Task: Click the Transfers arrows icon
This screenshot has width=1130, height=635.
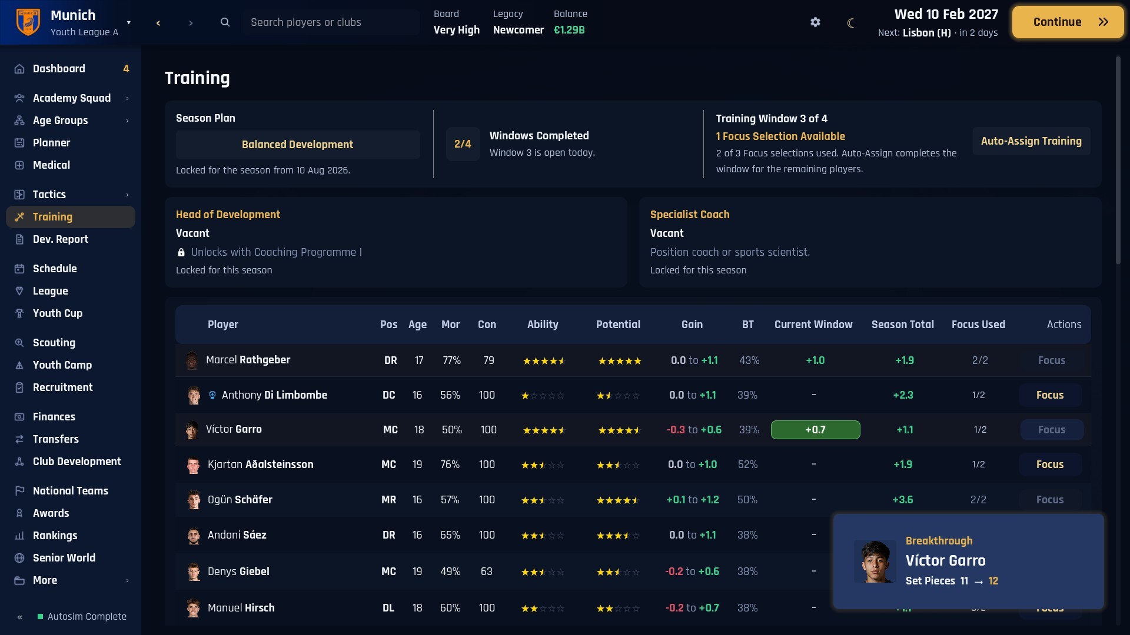Action: [x=19, y=439]
